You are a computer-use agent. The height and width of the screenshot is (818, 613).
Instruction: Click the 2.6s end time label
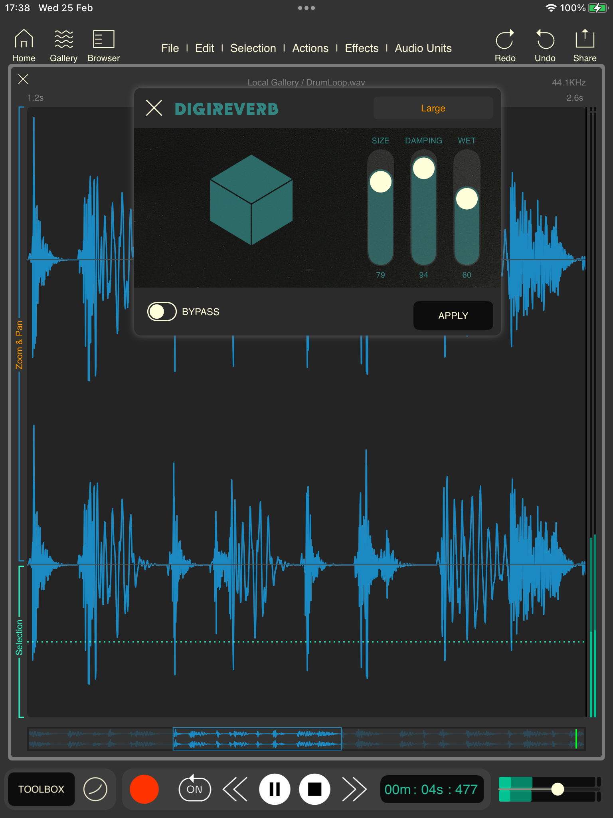(575, 97)
